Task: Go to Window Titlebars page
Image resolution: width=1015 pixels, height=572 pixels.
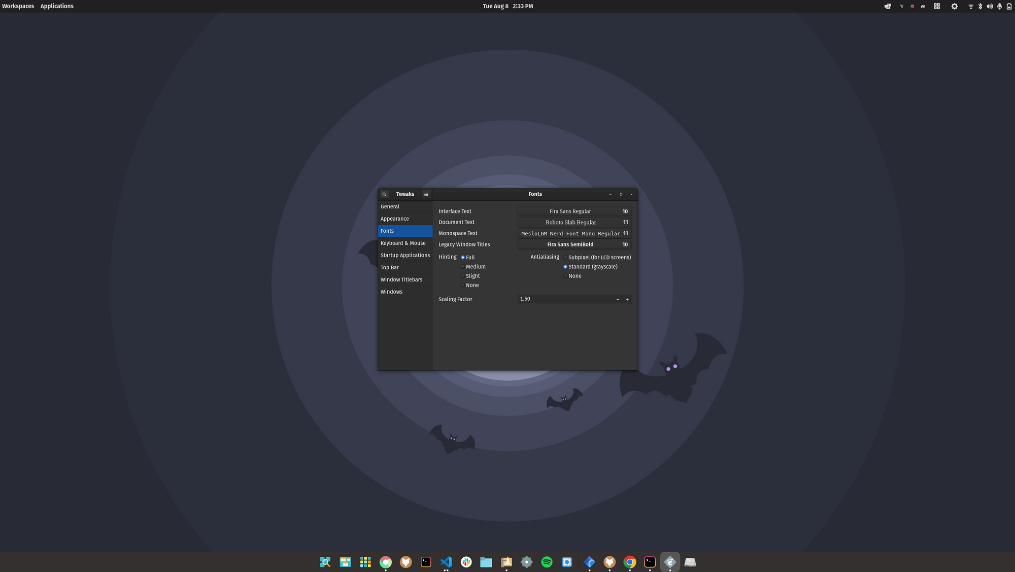Action: (405, 279)
